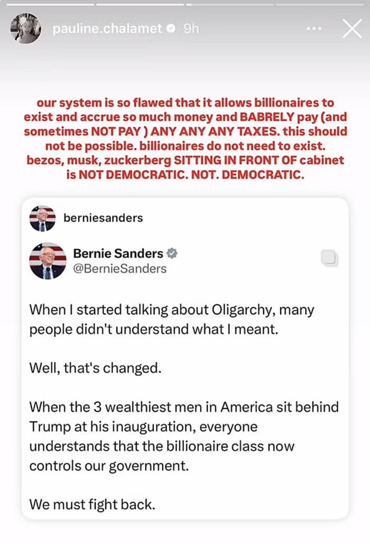Click verified badge next to Bernie Sanders
The image size is (370, 543).
click(172, 254)
